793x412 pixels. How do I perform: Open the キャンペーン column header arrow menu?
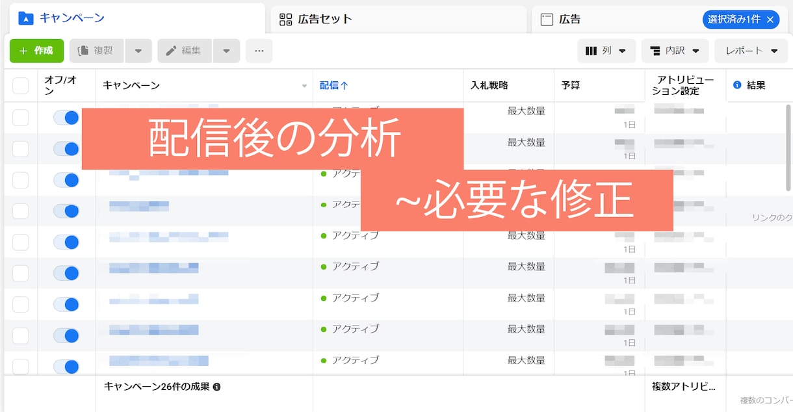304,86
